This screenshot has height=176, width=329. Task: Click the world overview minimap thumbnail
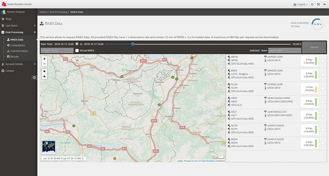[49, 147]
